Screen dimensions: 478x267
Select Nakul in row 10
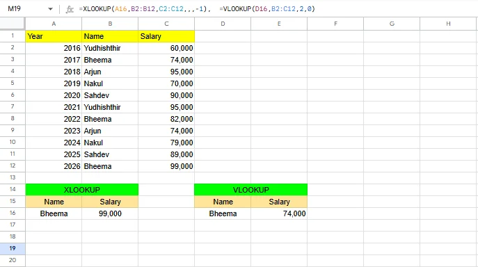coord(110,143)
